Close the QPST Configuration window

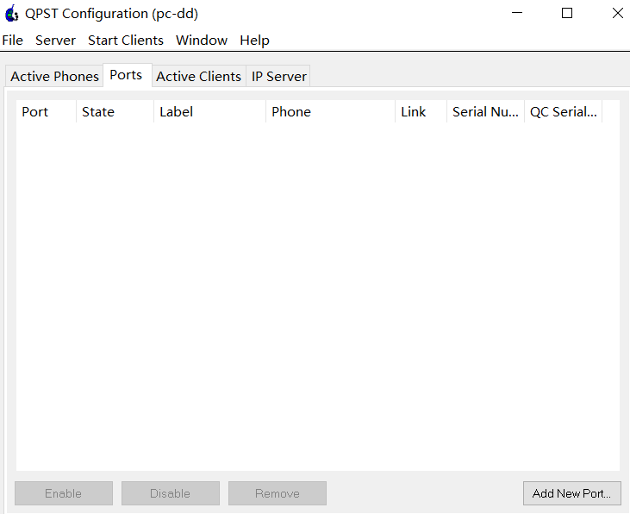(617, 13)
